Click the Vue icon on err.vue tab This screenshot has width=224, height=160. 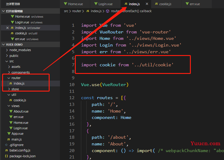(x=187, y=4)
